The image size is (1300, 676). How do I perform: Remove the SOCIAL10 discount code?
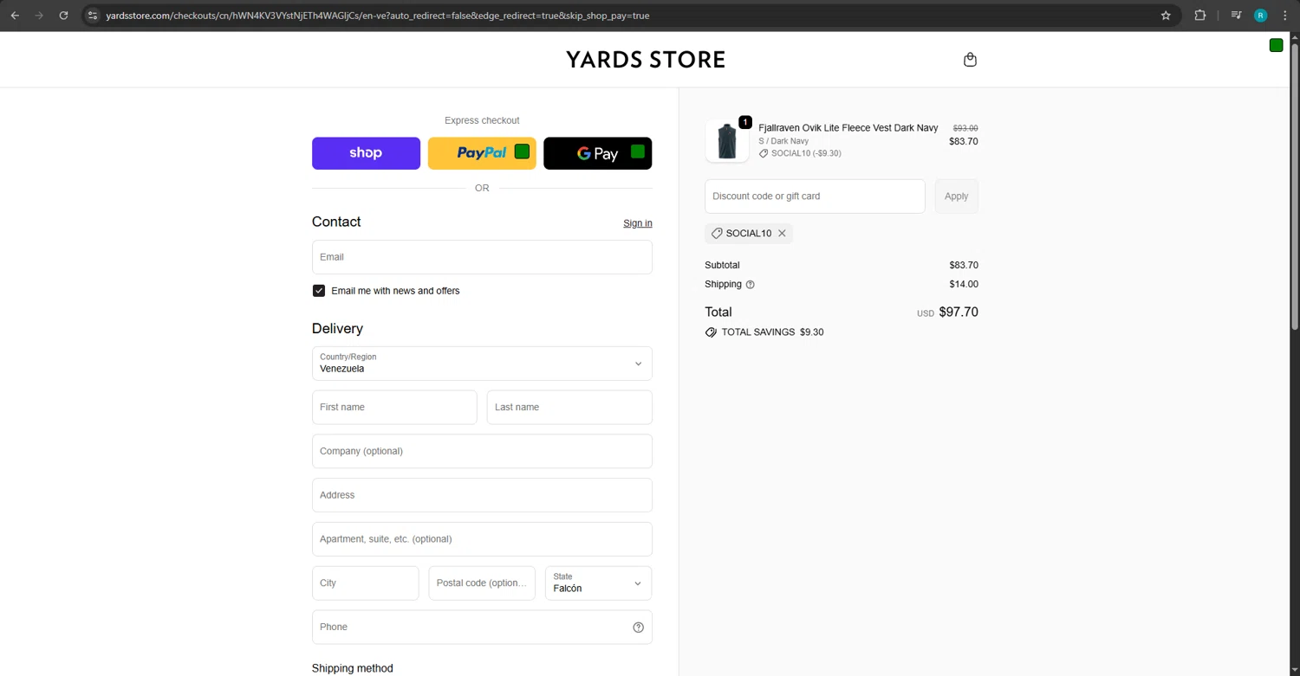tap(782, 234)
